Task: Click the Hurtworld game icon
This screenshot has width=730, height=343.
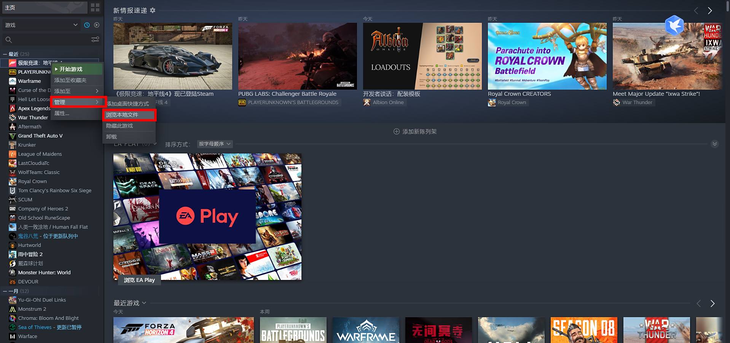Action: [x=13, y=245]
